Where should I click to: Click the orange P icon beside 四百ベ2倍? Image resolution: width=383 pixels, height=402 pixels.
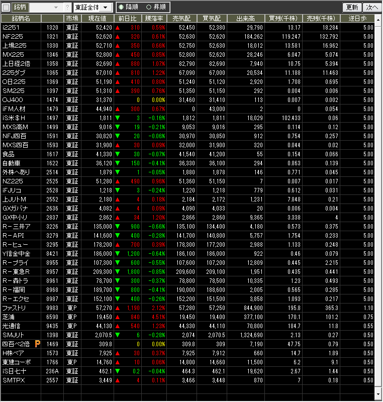point(38,344)
